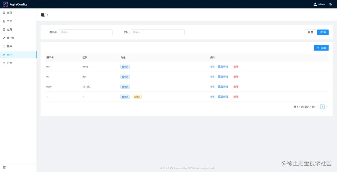Go to pagination page 1

coord(322,107)
